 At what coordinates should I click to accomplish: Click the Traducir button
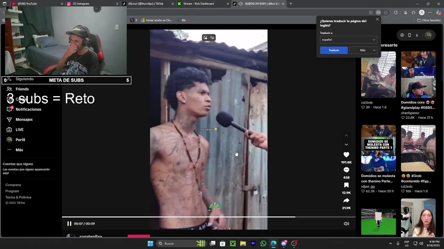pos(334,50)
